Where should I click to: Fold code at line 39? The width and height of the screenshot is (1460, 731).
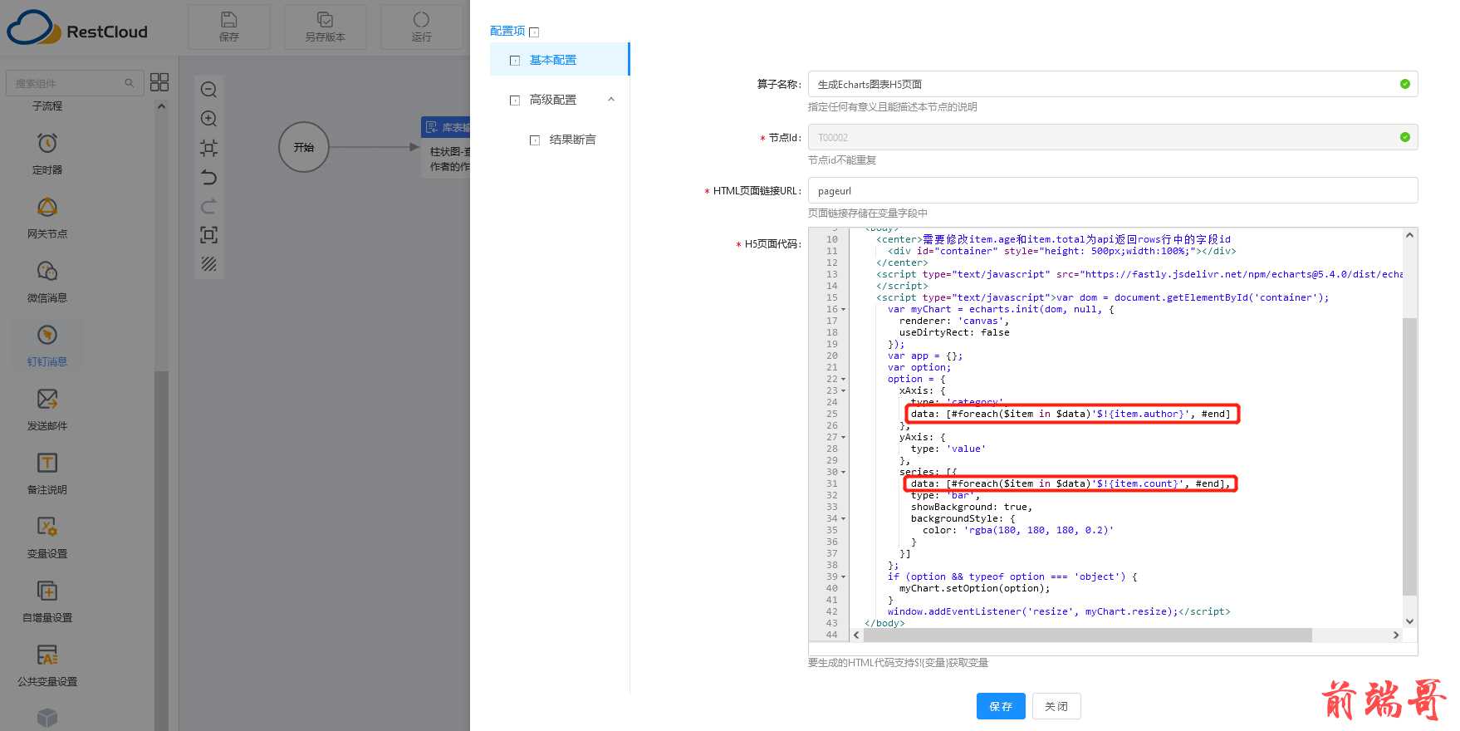click(x=844, y=577)
